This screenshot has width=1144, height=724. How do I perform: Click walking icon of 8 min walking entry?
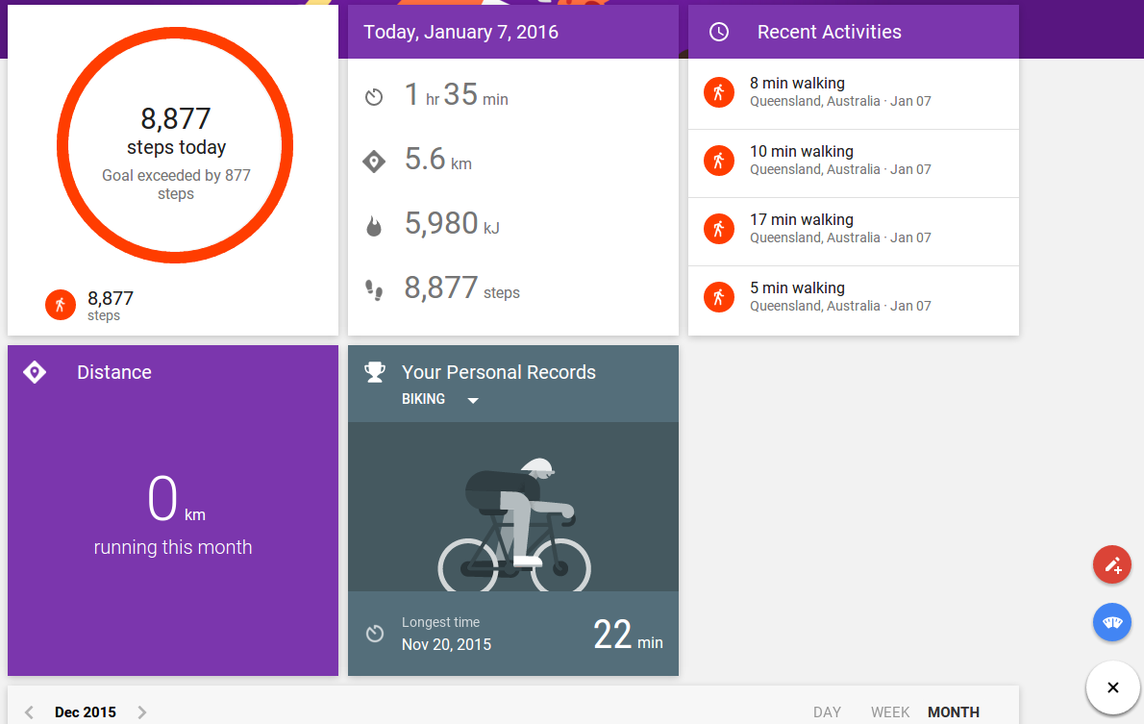coord(719,92)
